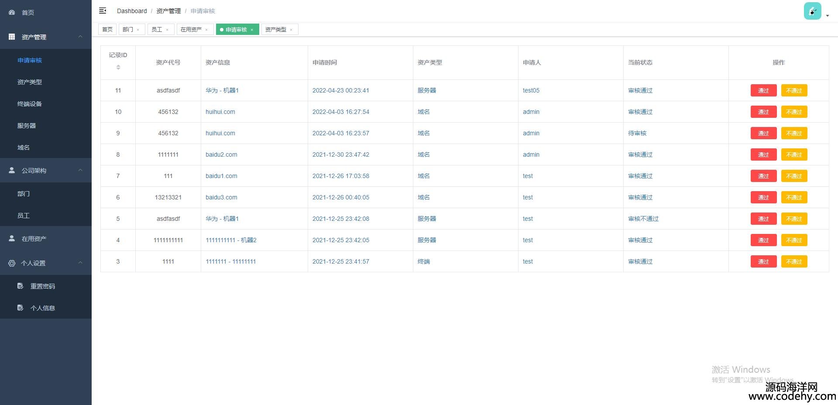Open the avatar dropdown caret
The image size is (838, 405).
(828, 16)
